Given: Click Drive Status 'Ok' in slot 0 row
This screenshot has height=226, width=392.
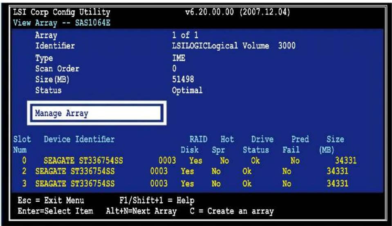Looking at the screenshot, I should [255, 161].
